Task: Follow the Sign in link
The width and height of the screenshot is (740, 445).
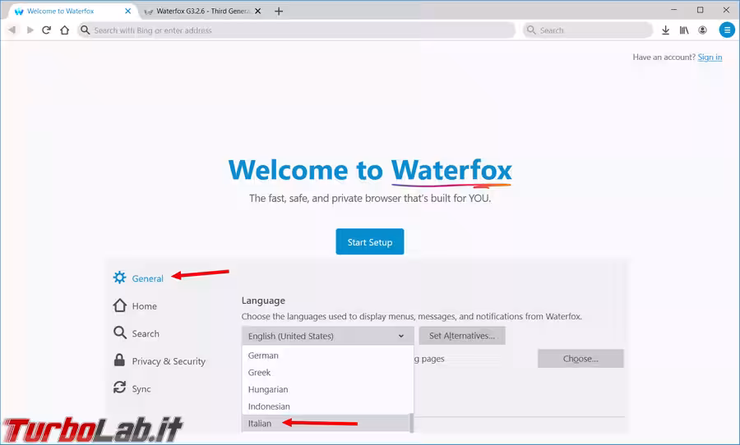Action: click(710, 57)
